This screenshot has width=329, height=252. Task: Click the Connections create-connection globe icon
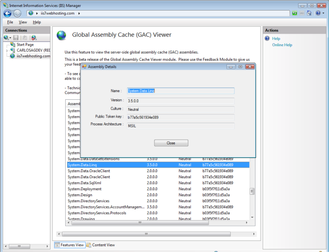pos(6,37)
